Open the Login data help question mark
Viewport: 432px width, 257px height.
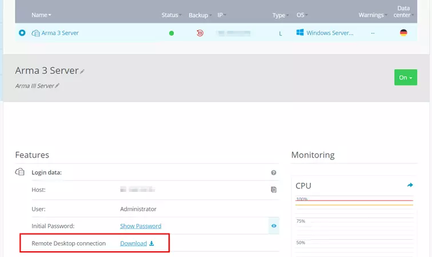click(x=273, y=172)
